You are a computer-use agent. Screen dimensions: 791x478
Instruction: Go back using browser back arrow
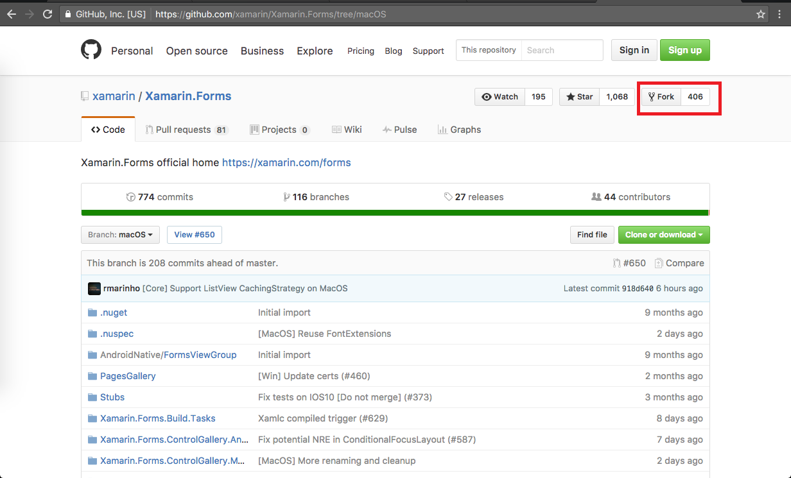pos(12,13)
